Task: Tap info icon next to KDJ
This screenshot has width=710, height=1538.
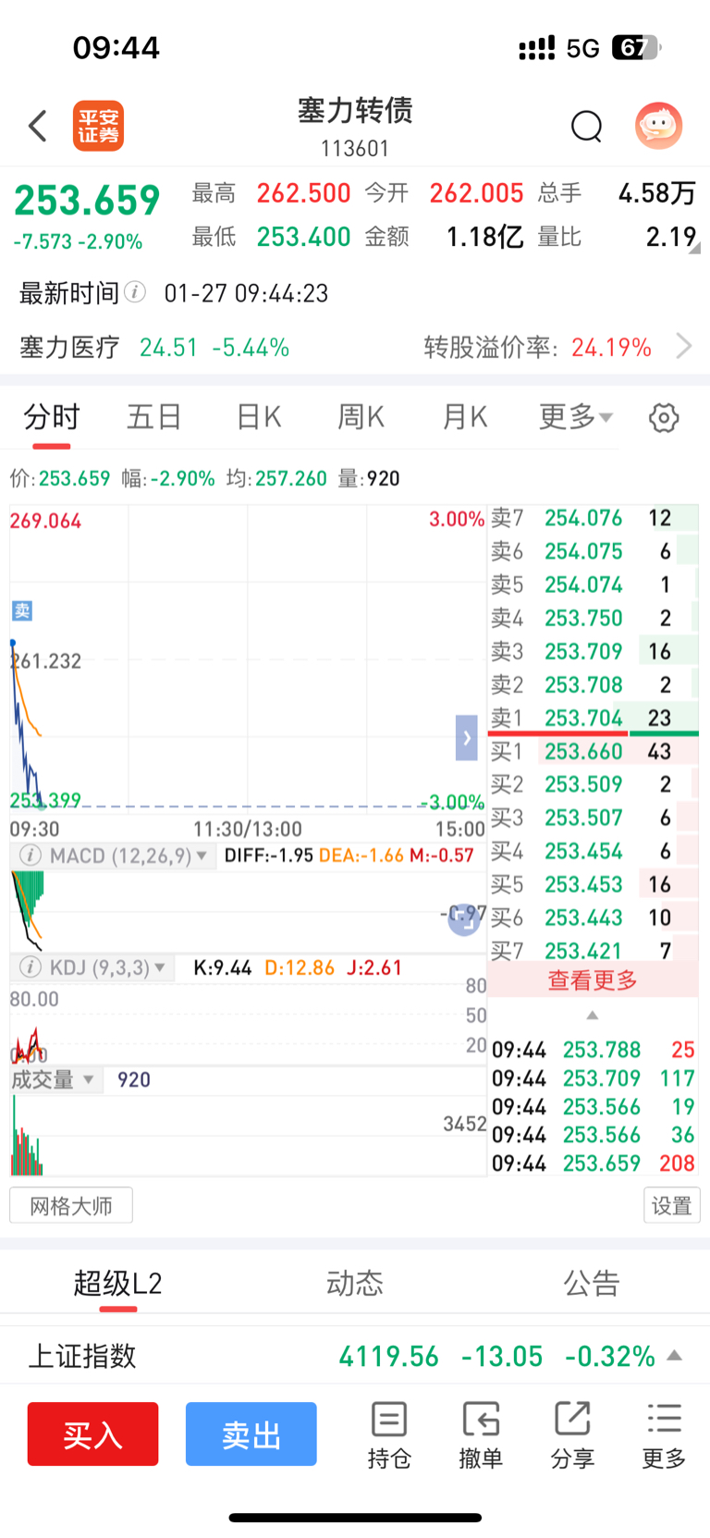Action: click(30, 967)
